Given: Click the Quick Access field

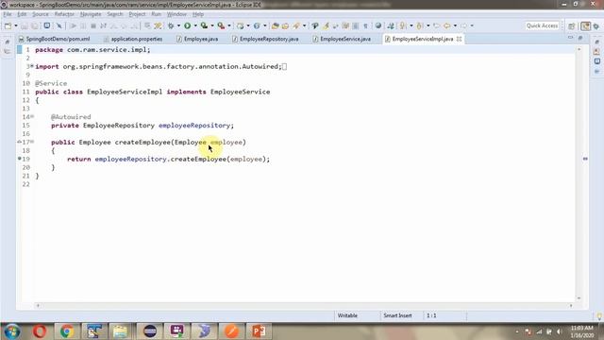Looking at the screenshot, I should (x=542, y=25).
